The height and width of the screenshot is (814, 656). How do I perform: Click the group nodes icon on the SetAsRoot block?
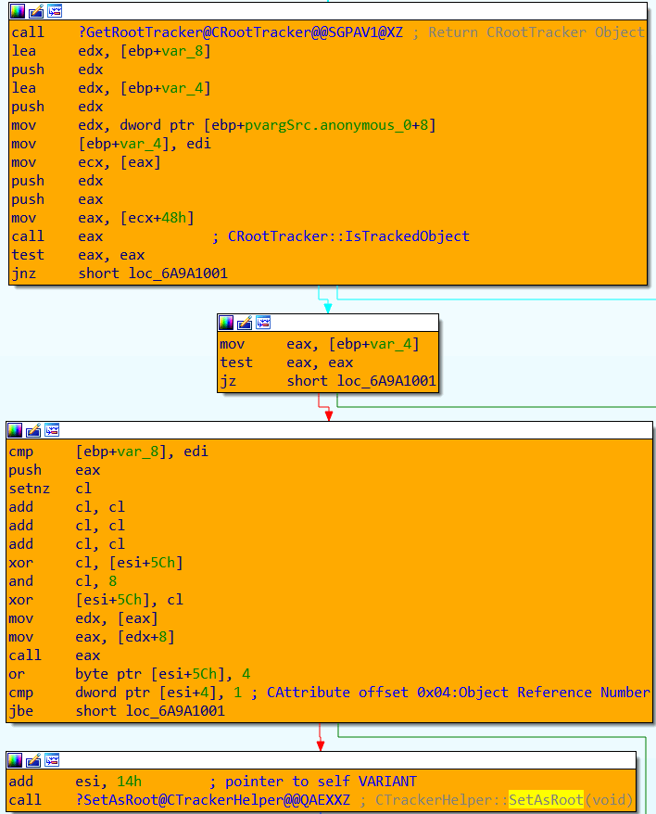point(53,760)
